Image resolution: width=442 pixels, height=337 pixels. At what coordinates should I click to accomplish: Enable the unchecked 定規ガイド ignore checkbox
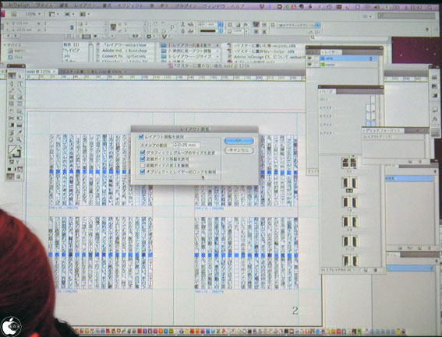[143, 165]
